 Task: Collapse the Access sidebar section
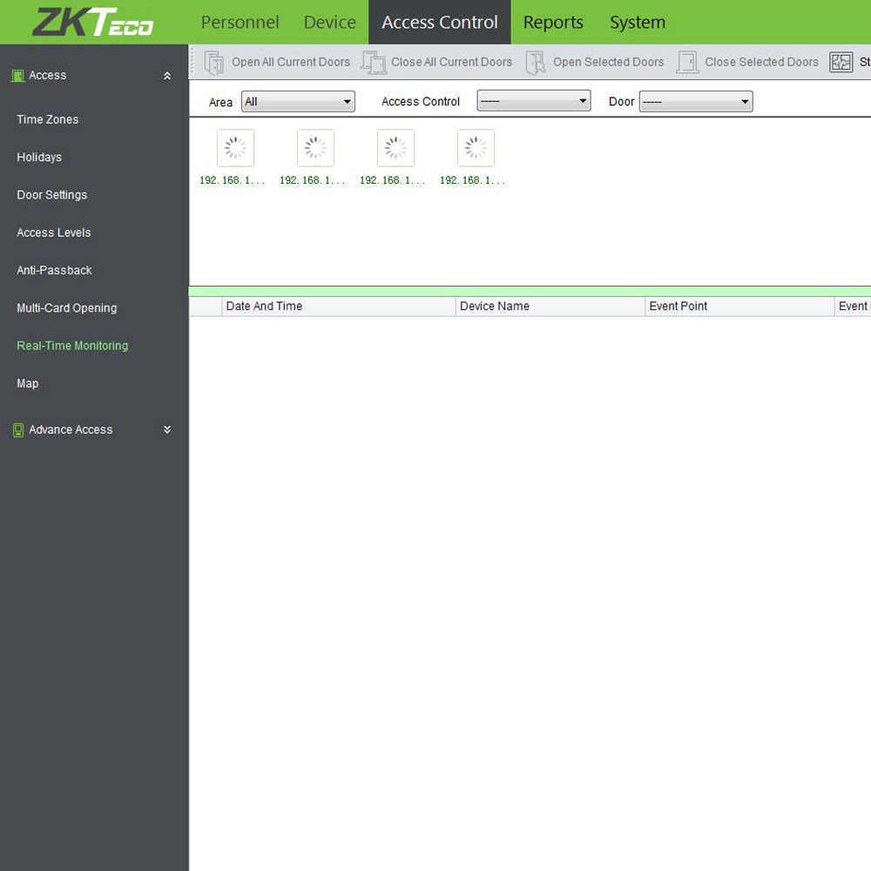(167, 76)
